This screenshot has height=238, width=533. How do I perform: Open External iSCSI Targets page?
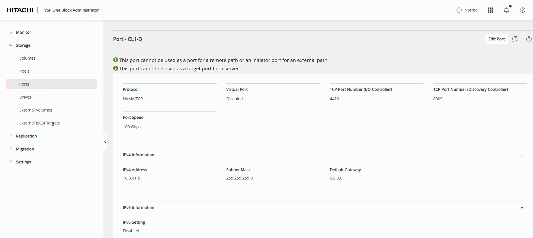[x=40, y=123]
